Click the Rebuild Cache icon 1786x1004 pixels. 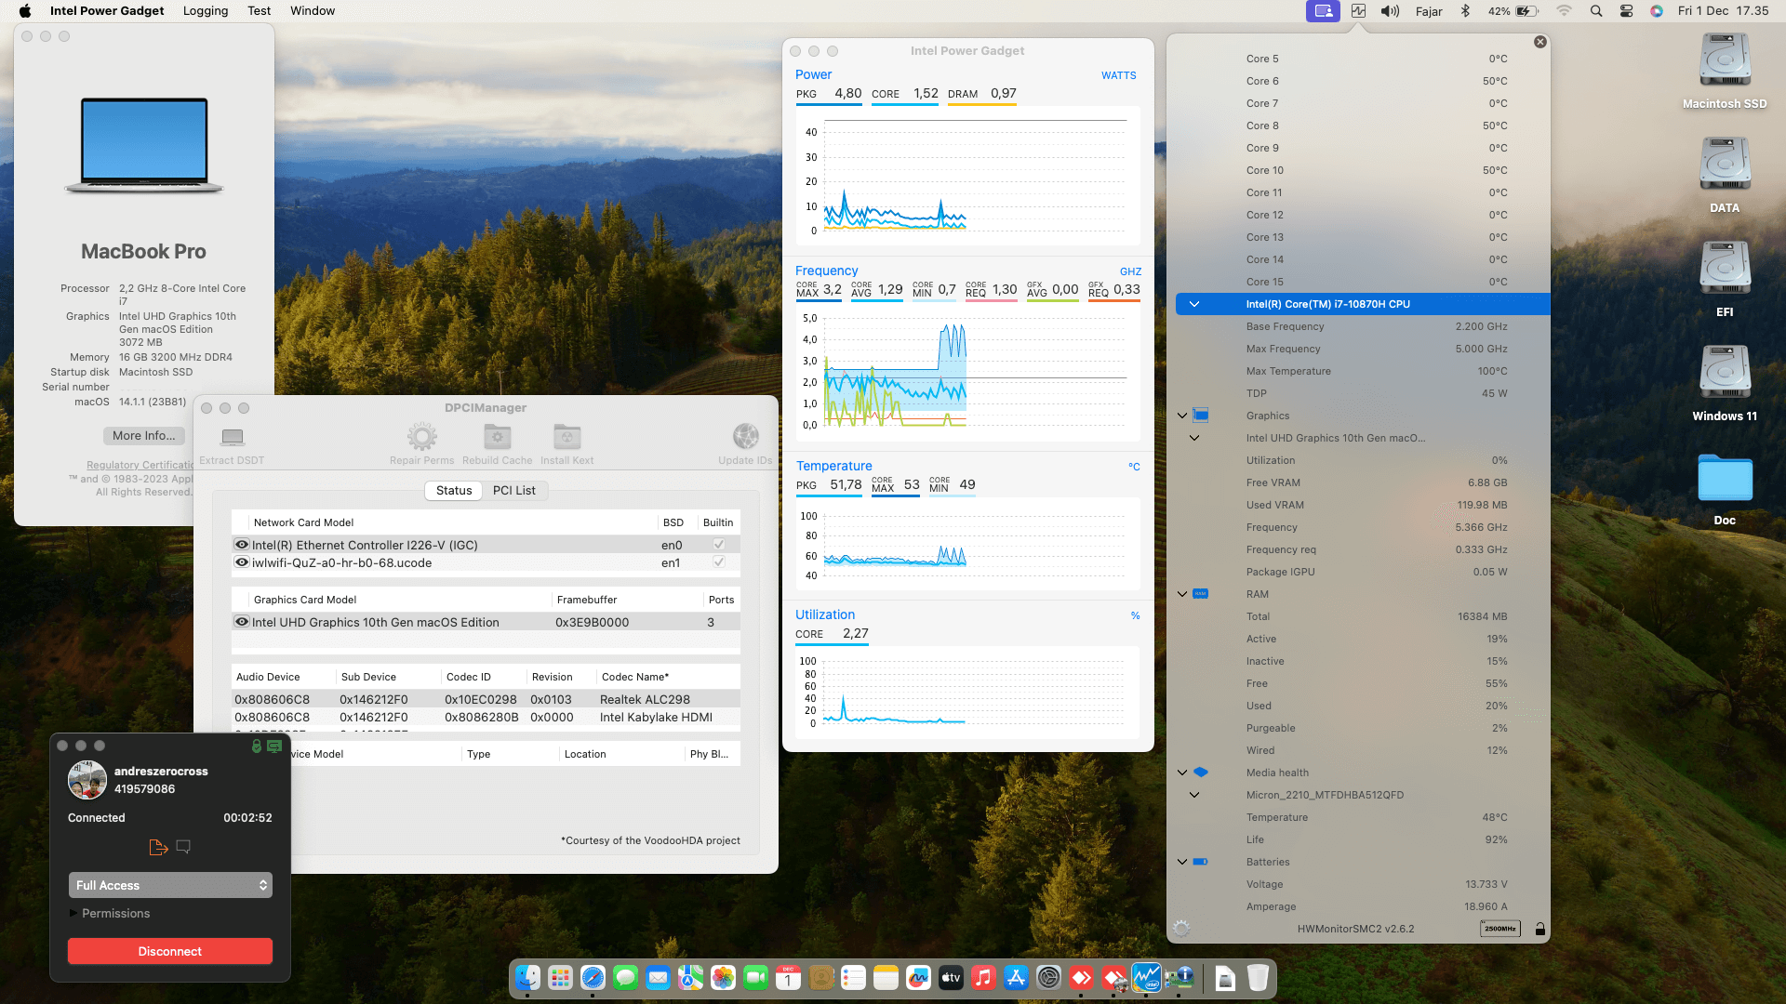[x=497, y=437]
